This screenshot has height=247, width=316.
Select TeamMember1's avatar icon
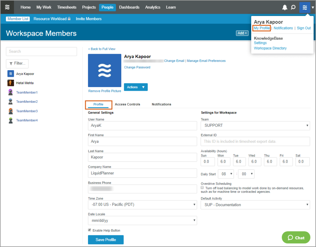pyautogui.click(x=10, y=92)
